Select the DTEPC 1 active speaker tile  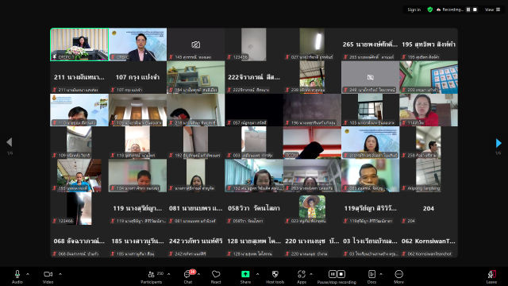pyautogui.click(x=79, y=44)
